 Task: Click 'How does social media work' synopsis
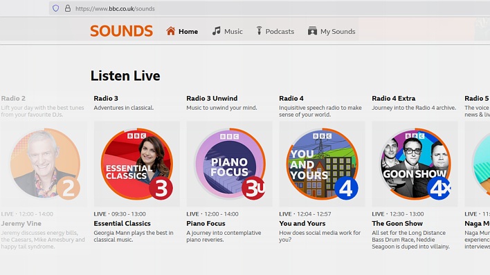pyautogui.click(x=320, y=236)
